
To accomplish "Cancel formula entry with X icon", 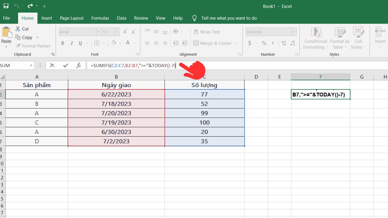I will tap(53, 66).
